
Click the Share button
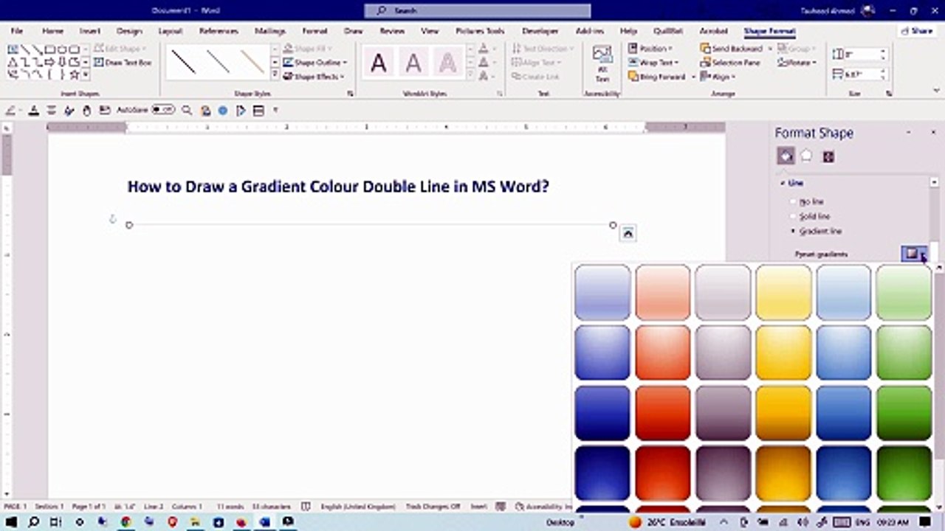pyautogui.click(x=917, y=31)
